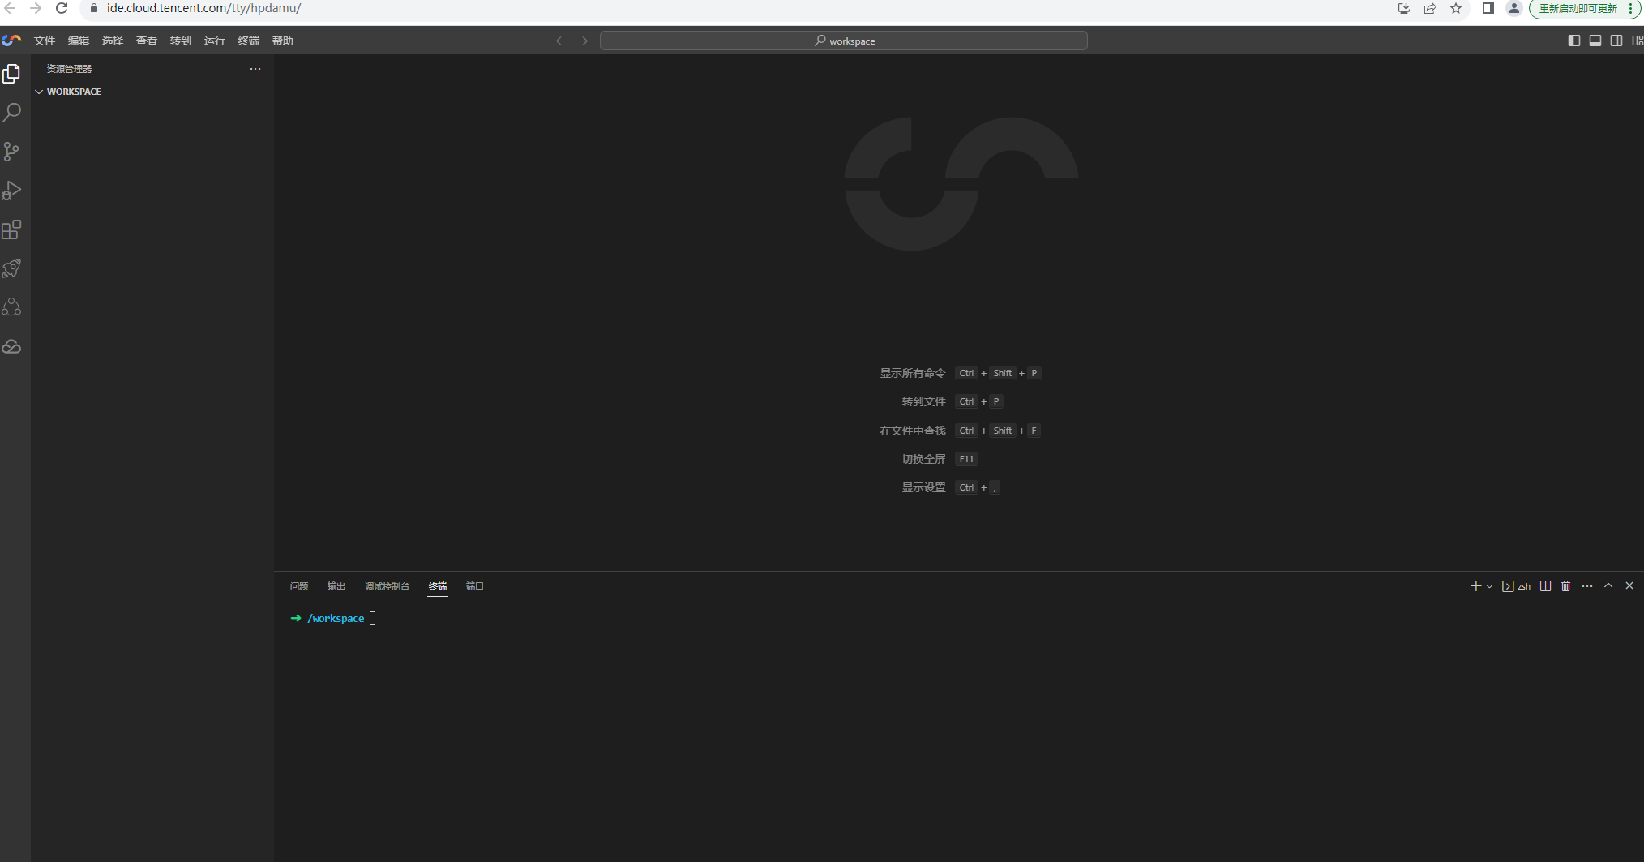The image size is (1644, 862).
Task: Click the three-circles icon in activity bar
Action: tap(11, 307)
